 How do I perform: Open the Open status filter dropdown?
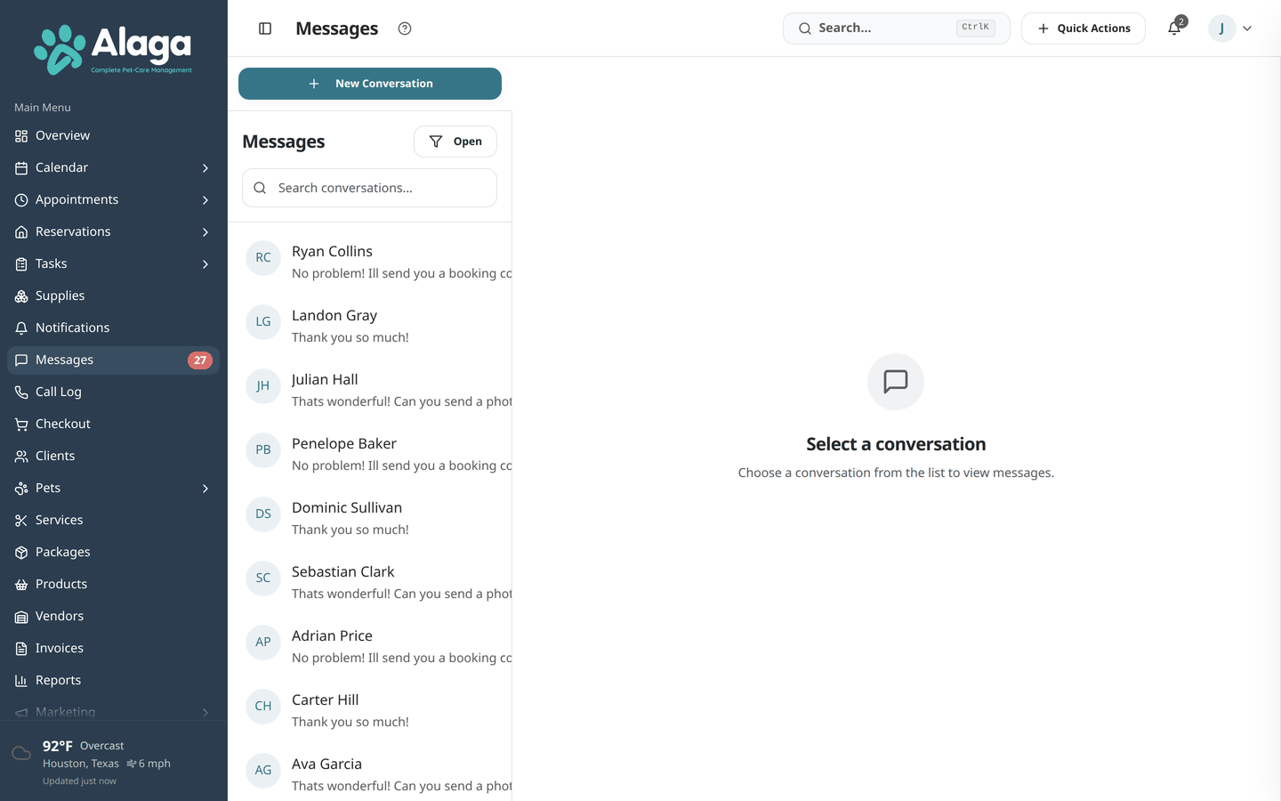(x=455, y=142)
